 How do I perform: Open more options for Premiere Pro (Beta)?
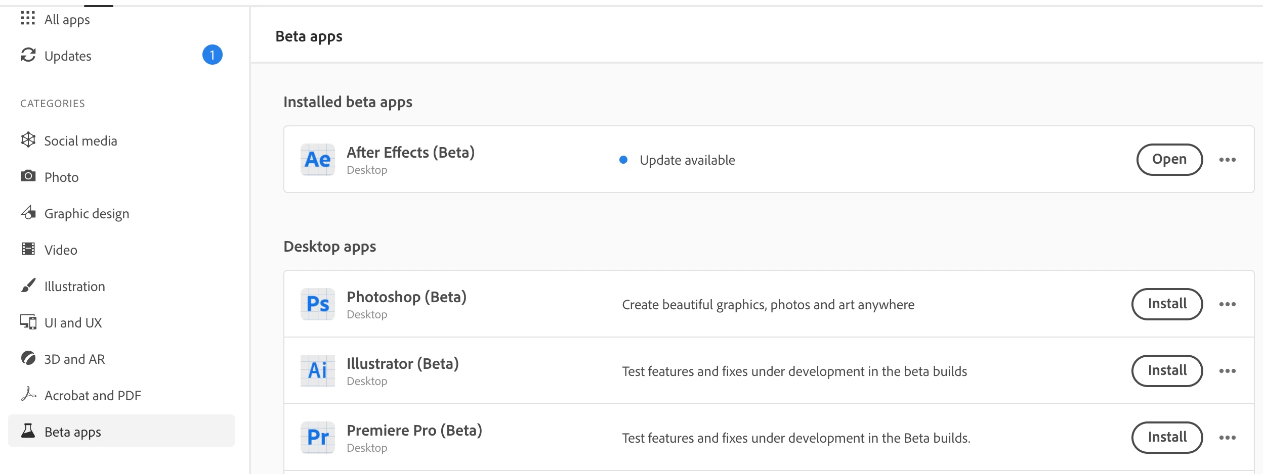pos(1228,438)
